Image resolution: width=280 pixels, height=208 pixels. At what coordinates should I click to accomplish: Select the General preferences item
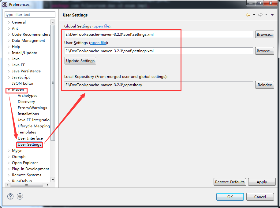coord(19,22)
